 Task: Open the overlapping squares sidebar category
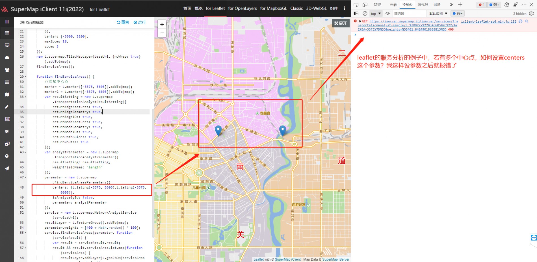7,144
